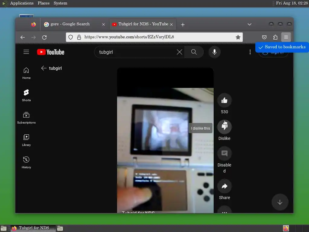309x232 pixels.
Task: Click the URL address field
Action: [154, 37]
